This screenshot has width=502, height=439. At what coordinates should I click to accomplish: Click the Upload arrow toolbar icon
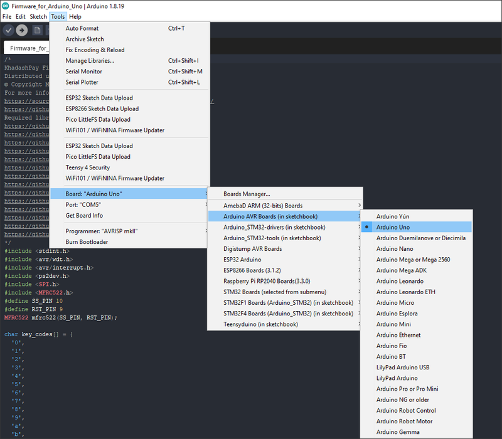click(22, 30)
